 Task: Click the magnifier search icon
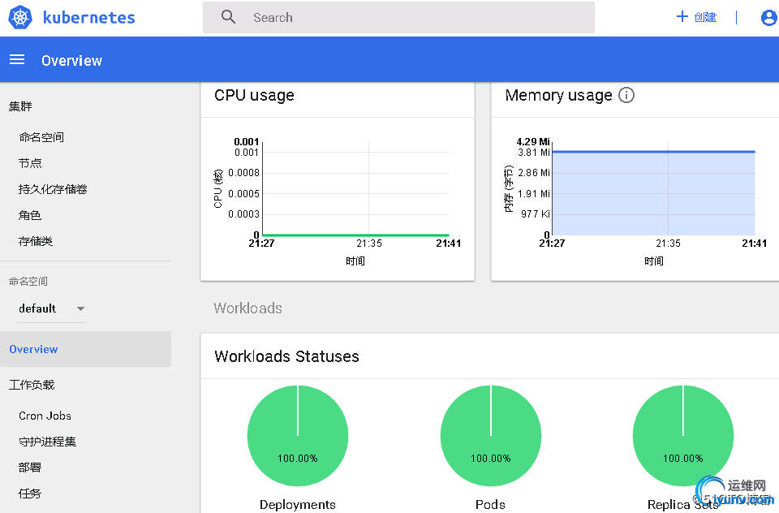point(229,17)
